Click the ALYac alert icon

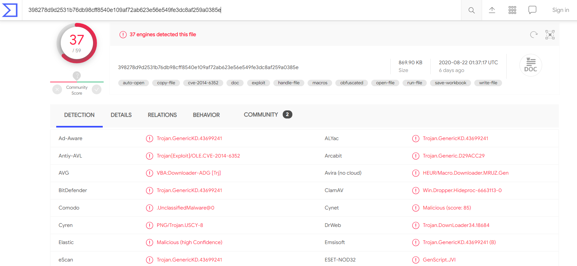click(416, 138)
